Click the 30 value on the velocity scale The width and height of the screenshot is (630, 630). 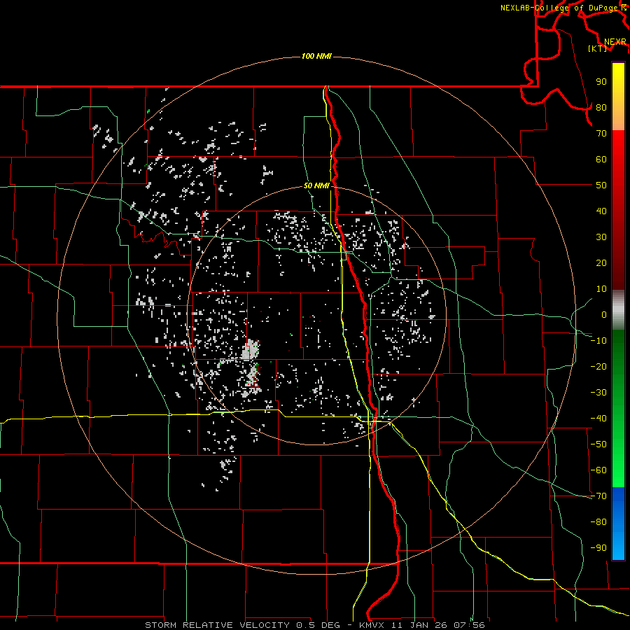pos(601,237)
